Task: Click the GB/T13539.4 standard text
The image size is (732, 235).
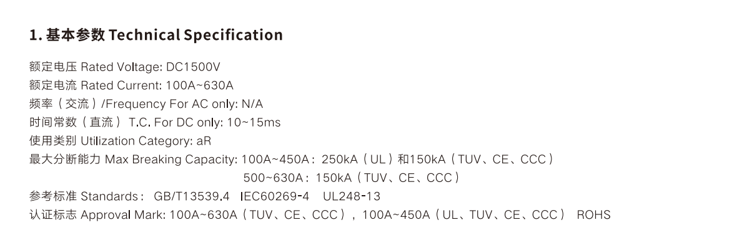Action: (191, 196)
